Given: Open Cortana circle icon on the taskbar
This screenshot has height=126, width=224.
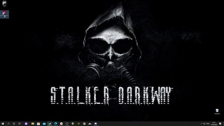Looking at the screenshot, I should coord(14,124).
